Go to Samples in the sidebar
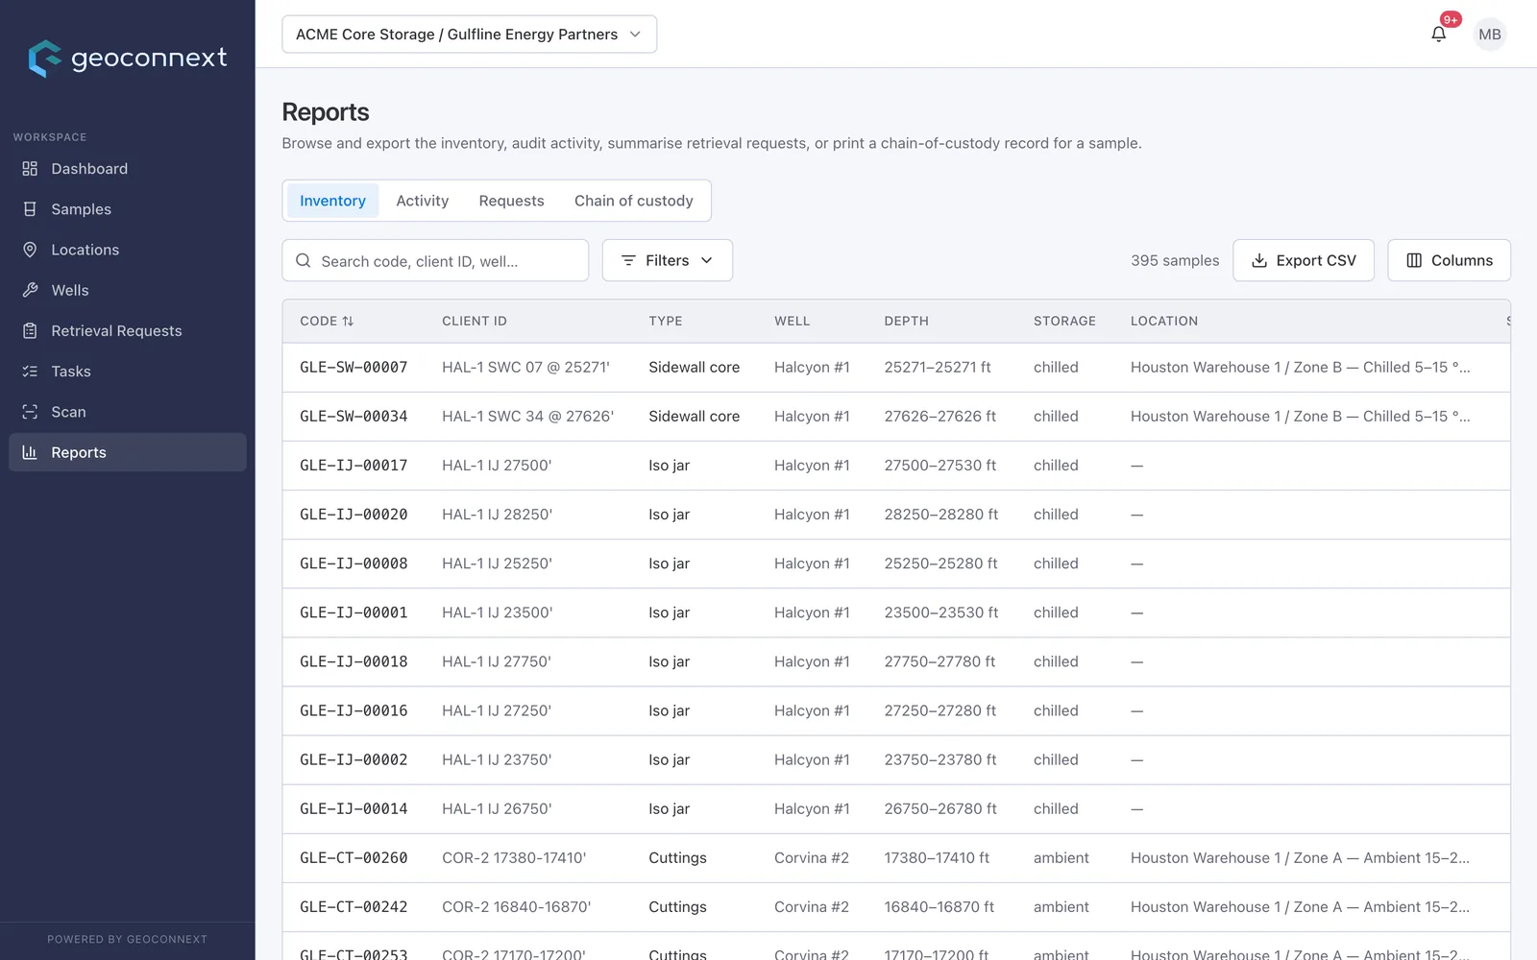Screen dimensions: 1537x960 click(x=128, y=209)
